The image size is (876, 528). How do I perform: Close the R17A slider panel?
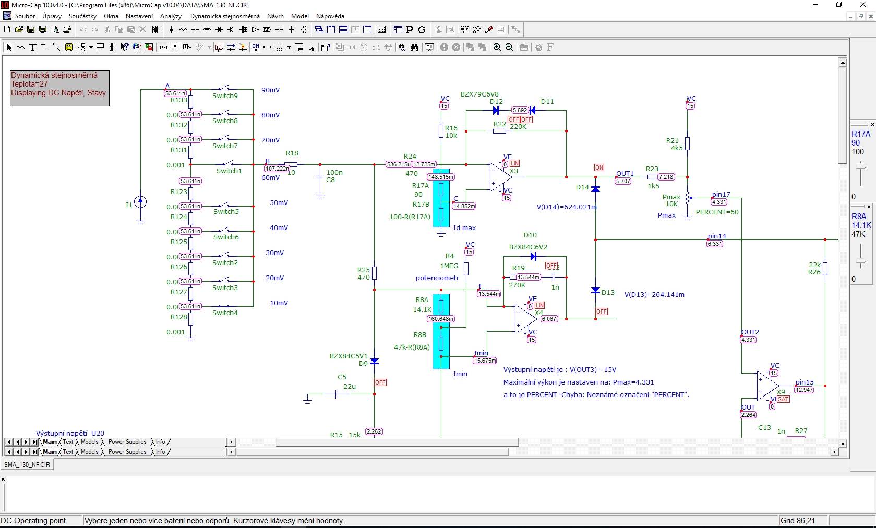(872, 124)
